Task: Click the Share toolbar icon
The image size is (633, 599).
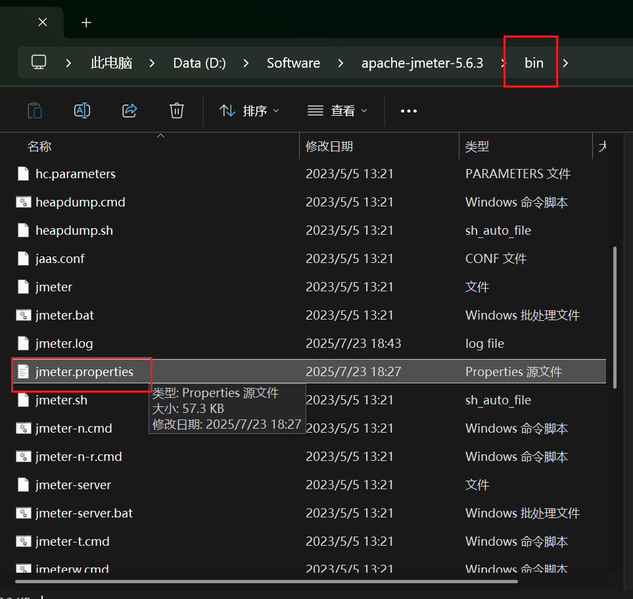Action: [x=129, y=110]
